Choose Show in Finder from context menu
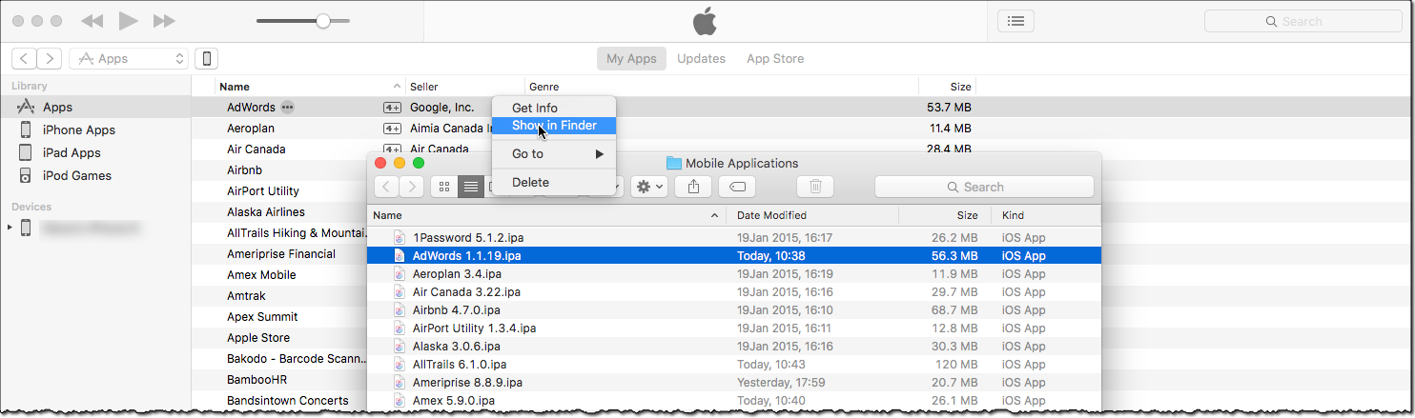This screenshot has height=418, width=1415. [554, 126]
